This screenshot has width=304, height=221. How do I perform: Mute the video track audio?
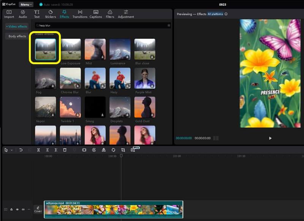(23, 209)
